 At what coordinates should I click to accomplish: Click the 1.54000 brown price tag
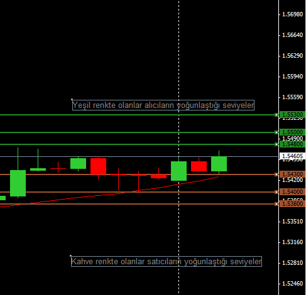pyautogui.click(x=292, y=191)
